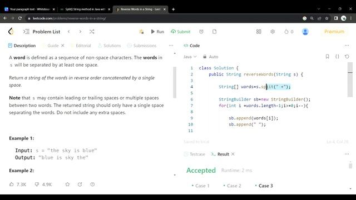Dislike the problem thumbs down 4.9K
Screen dimensions: 356x200
coord(43,184)
